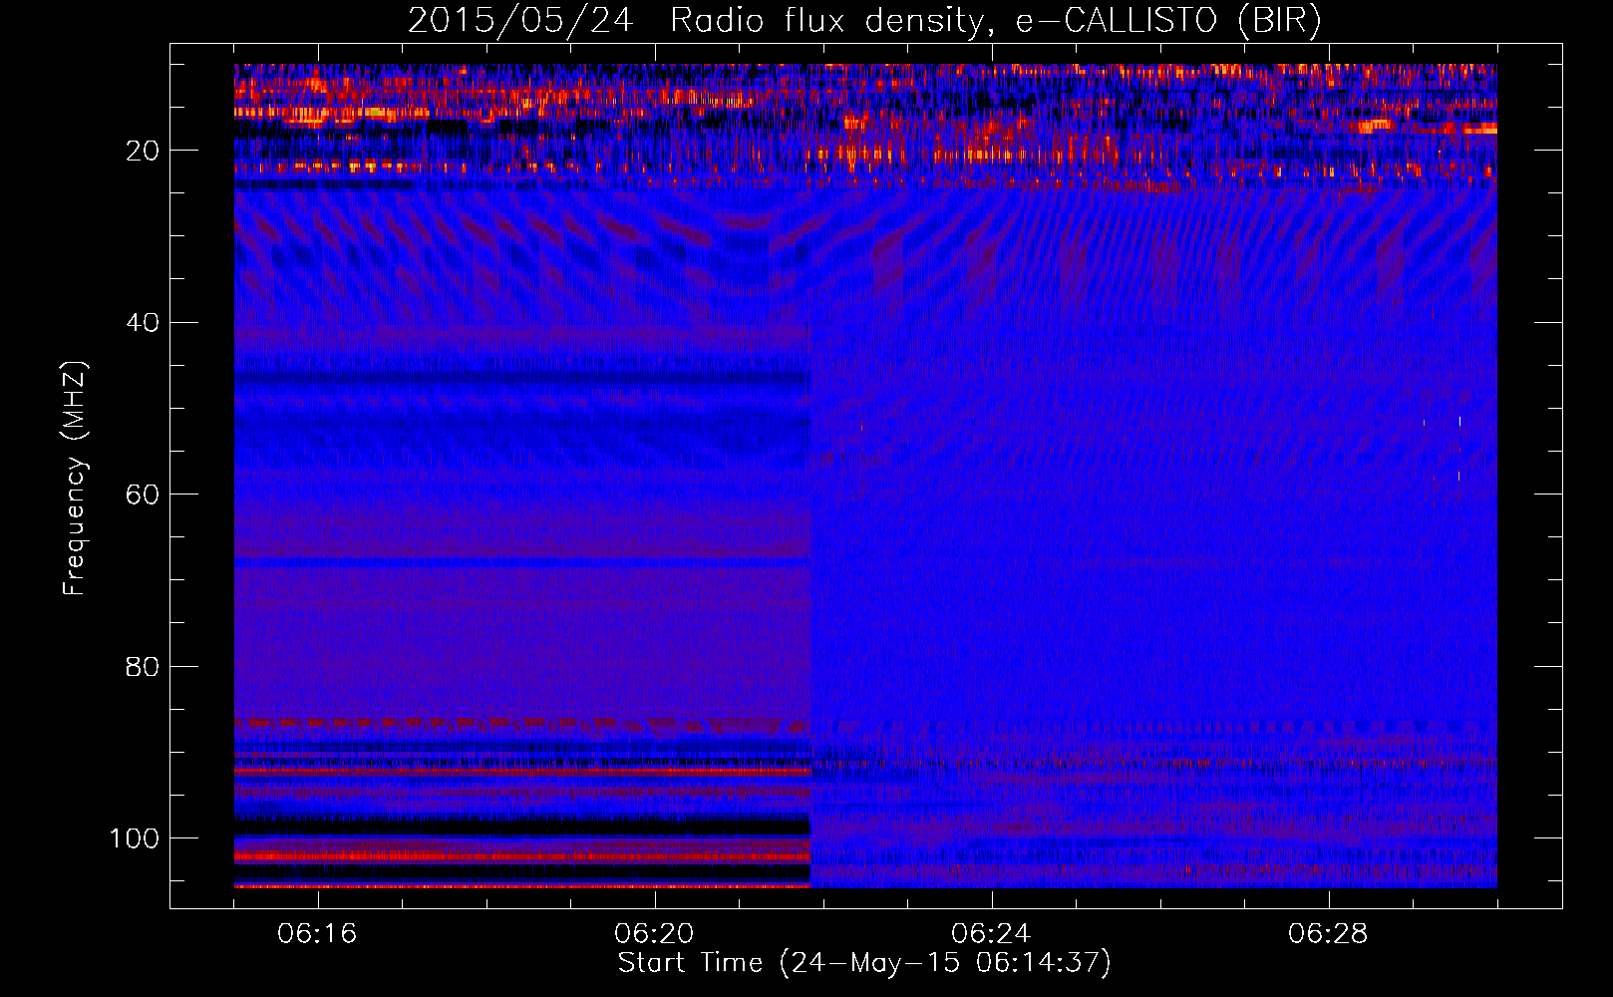Click the 100 frequency tick label
This screenshot has width=1613, height=997.
135,838
